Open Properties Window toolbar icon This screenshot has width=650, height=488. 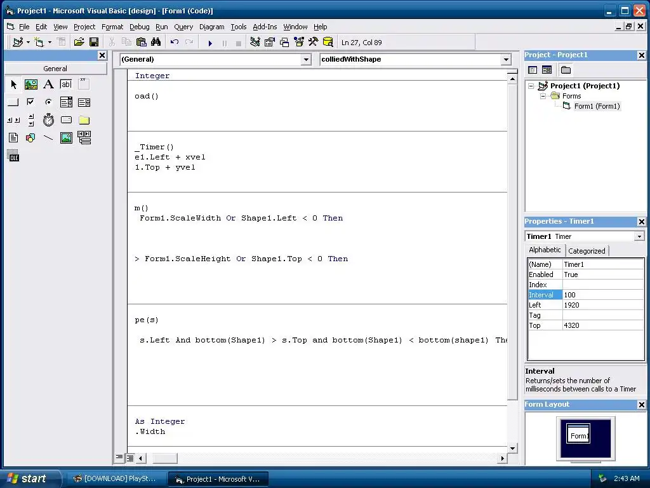pos(269,42)
